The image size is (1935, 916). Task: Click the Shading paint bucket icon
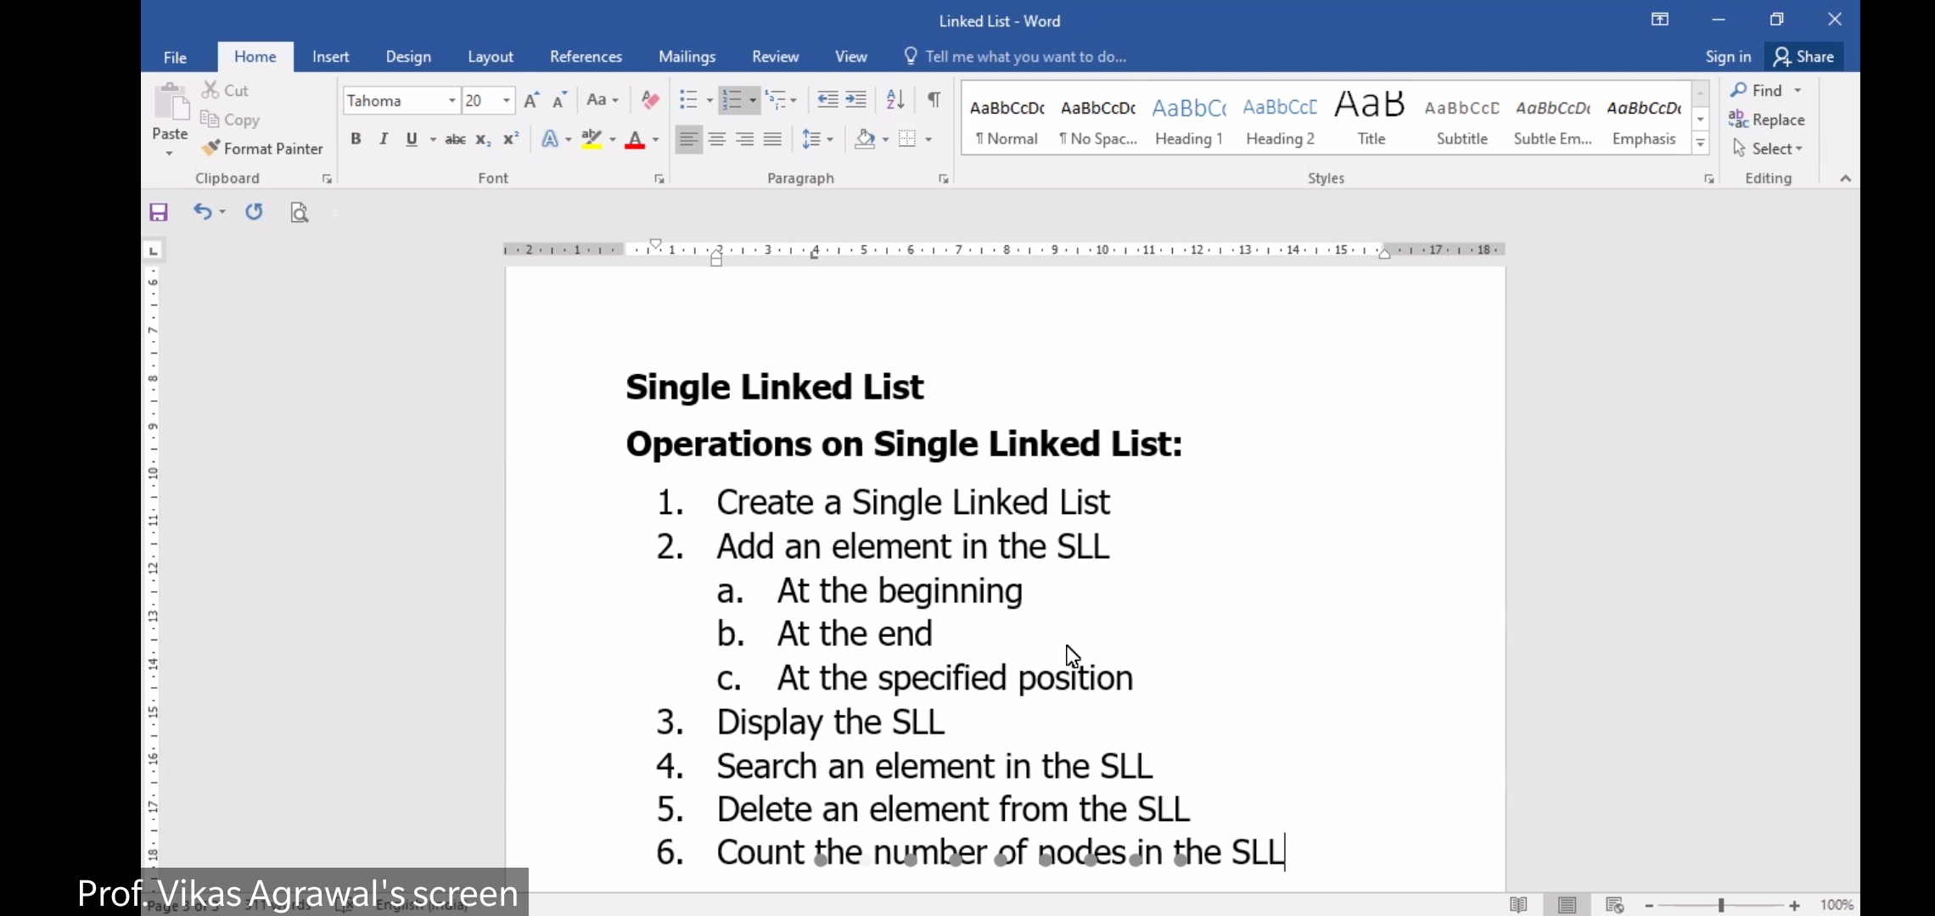[865, 139]
